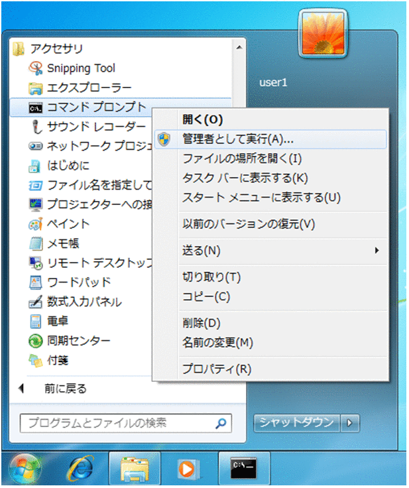Screen dimensions: 409x488
Task: Click the scroll up arrow in programs list
Action: click(x=239, y=47)
